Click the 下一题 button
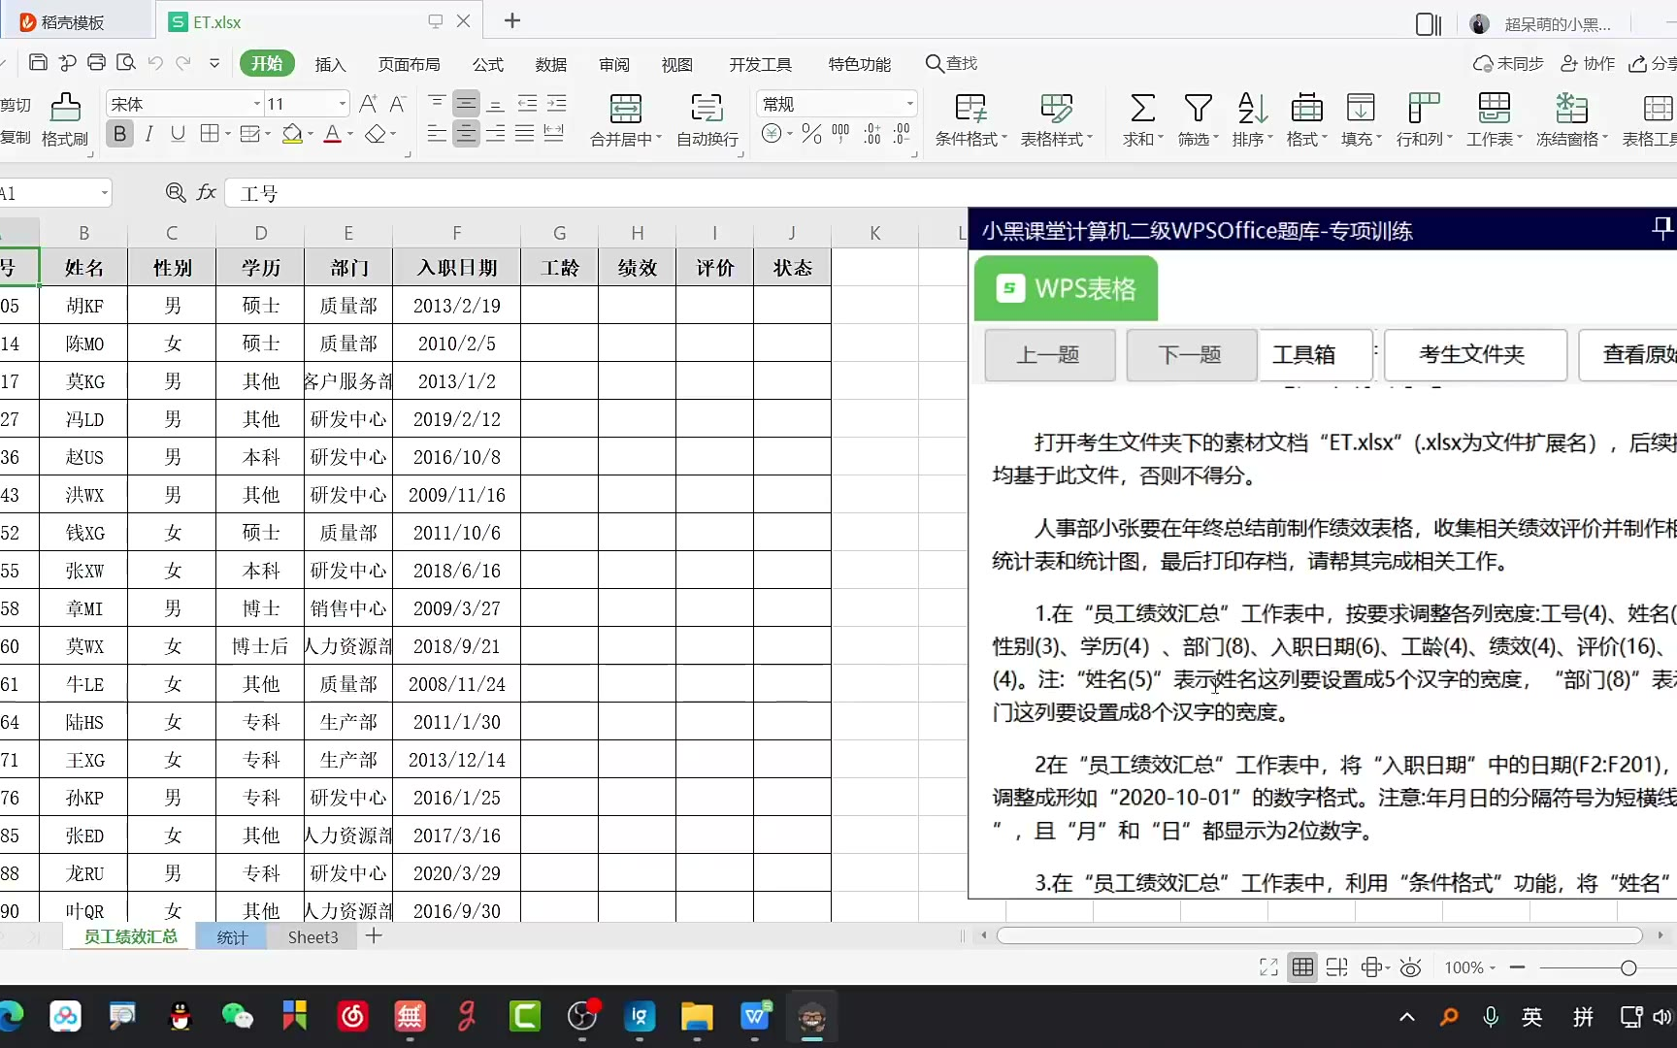Viewport: 1677px width, 1048px height. click(1190, 355)
